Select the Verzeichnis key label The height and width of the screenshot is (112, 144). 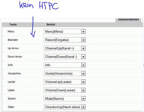pyautogui.click(x=14, y=73)
